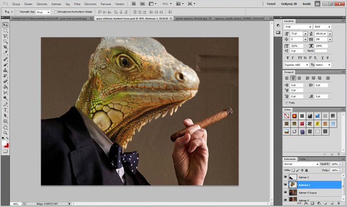The width and height of the screenshot is (347, 207).
Task: Switch to the Gelişmiş 3B workspace
Action: tap(289, 4)
